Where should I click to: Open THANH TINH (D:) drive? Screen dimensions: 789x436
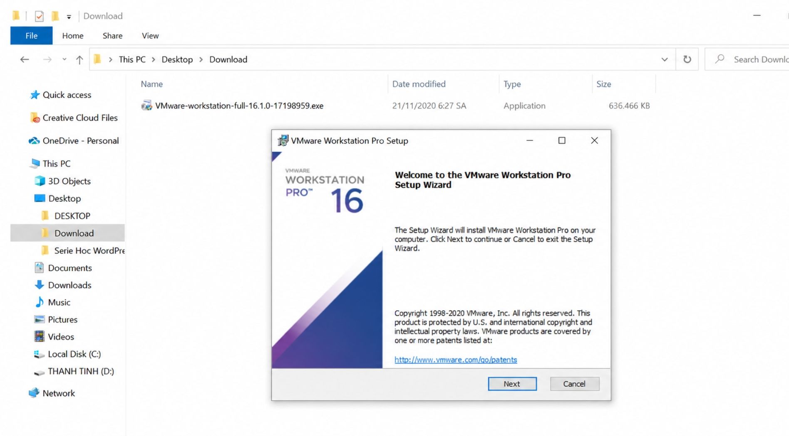(x=81, y=372)
